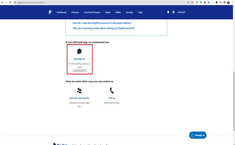The image size is (235, 145).
Task: Open the Grammarly extension icon
Action: pyautogui.click(x=201, y=2)
